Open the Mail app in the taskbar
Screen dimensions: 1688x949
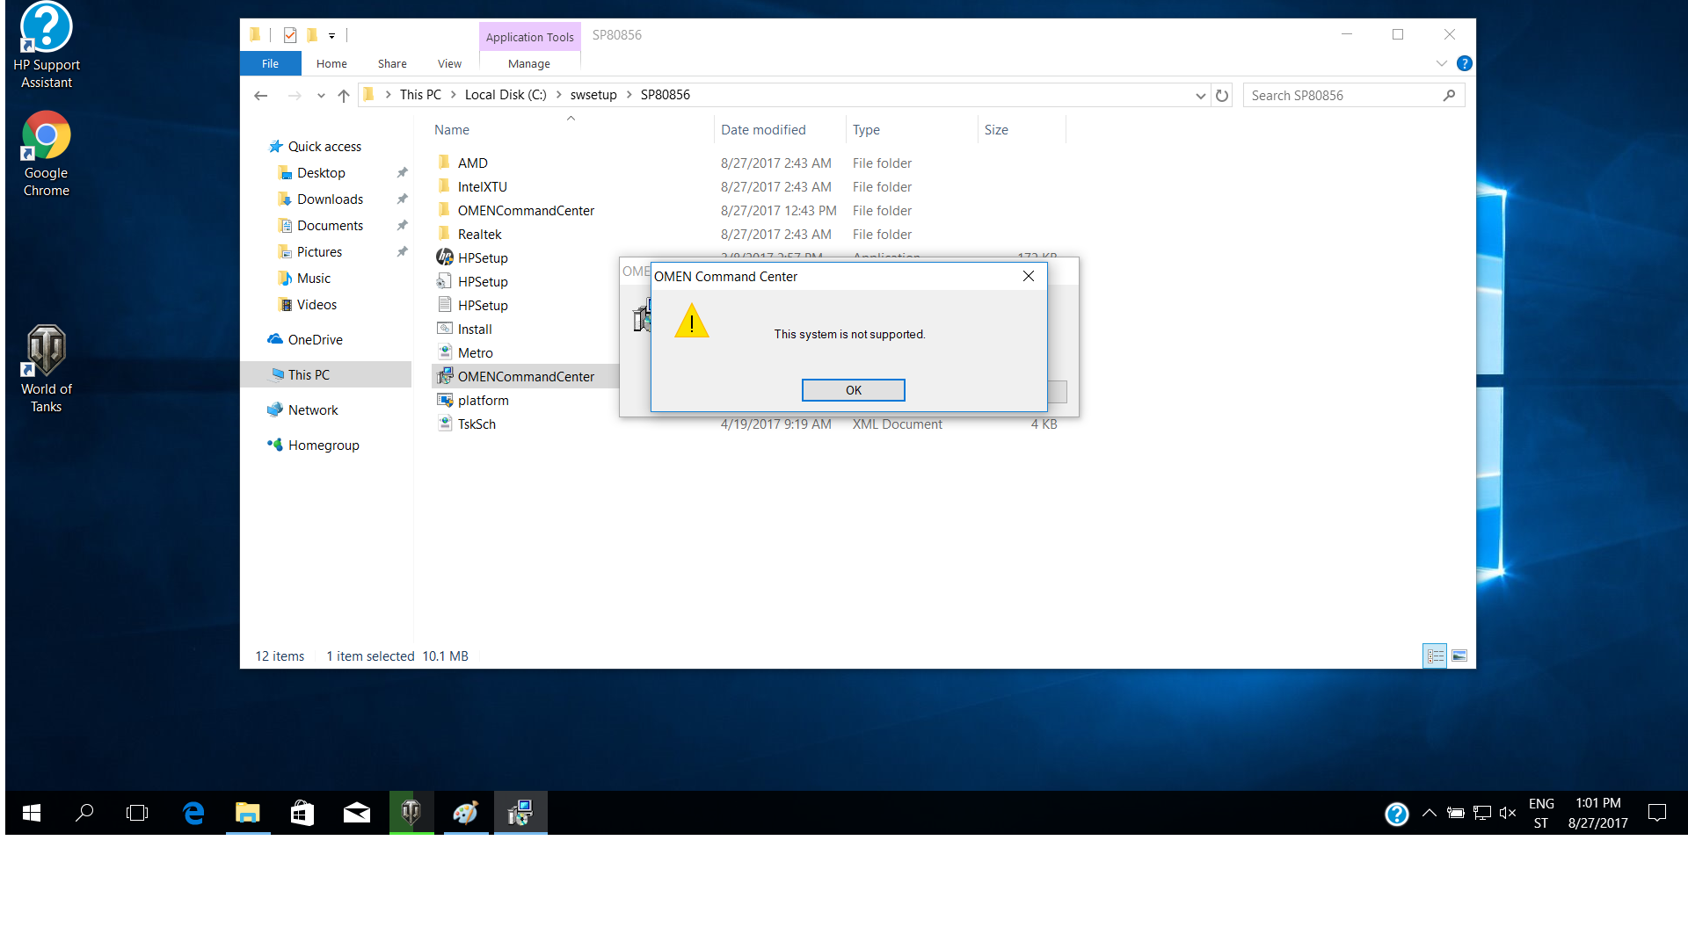(356, 813)
